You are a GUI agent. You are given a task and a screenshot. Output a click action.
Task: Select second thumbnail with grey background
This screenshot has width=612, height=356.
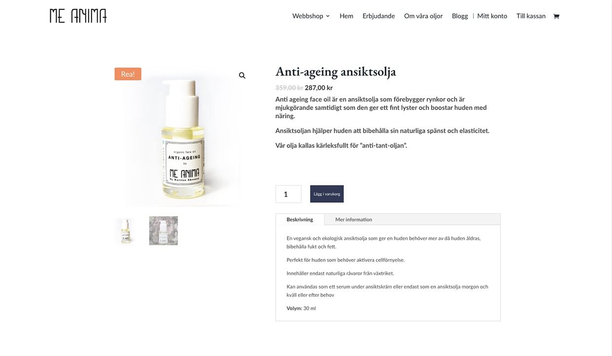(x=163, y=231)
